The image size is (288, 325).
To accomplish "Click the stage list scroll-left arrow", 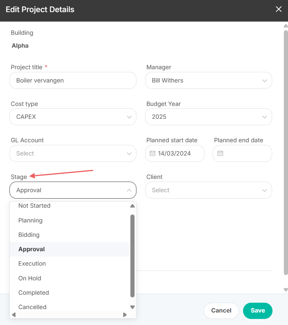I will click(x=14, y=315).
